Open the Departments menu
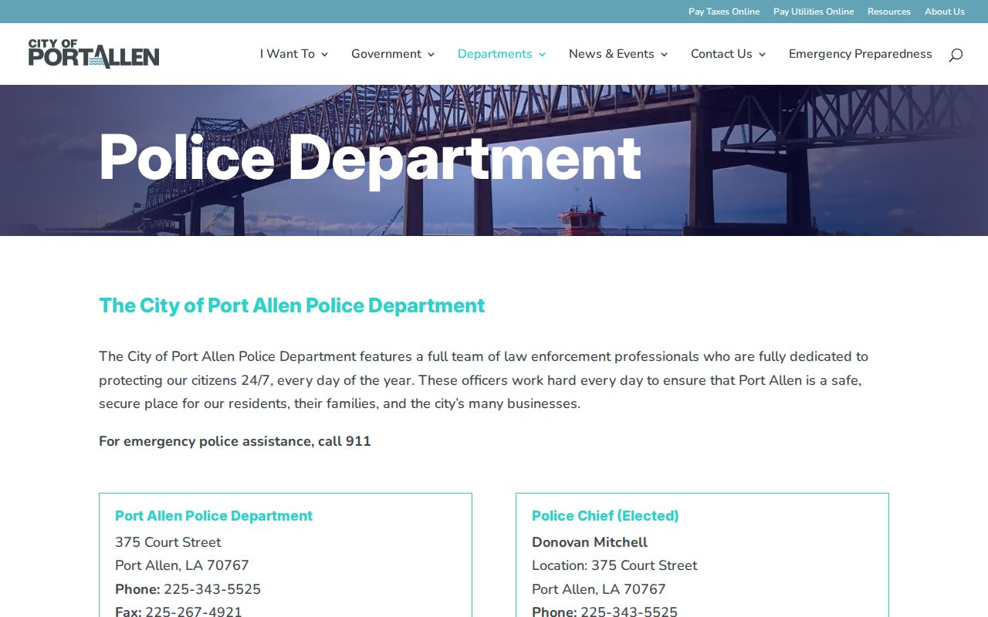This screenshot has width=988, height=617. tap(495, 54)
